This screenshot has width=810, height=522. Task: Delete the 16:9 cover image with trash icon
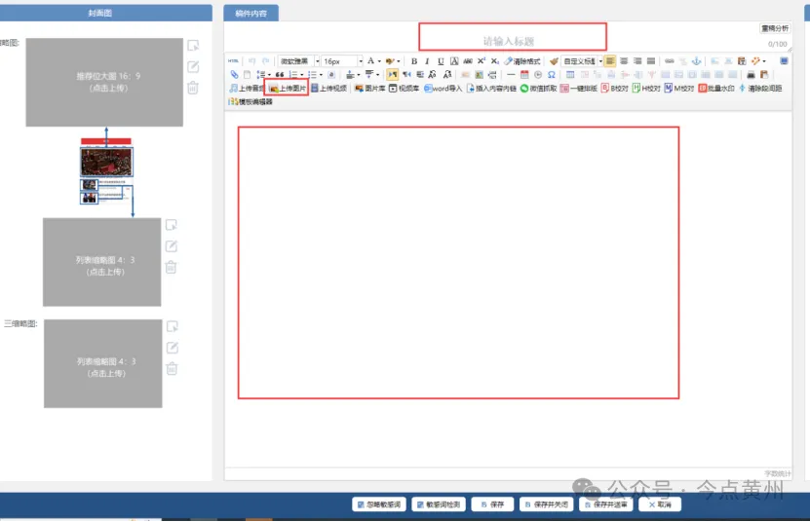193,88
